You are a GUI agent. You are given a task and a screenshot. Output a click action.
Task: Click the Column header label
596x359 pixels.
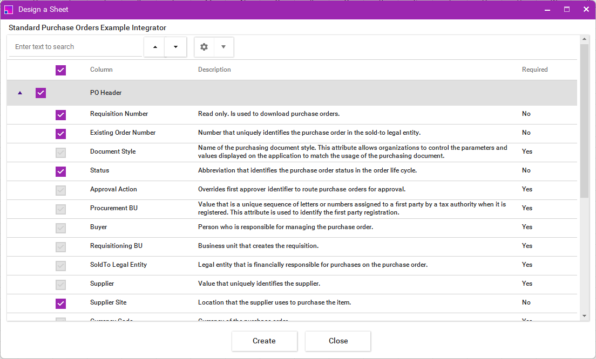[x=102, y=70]
